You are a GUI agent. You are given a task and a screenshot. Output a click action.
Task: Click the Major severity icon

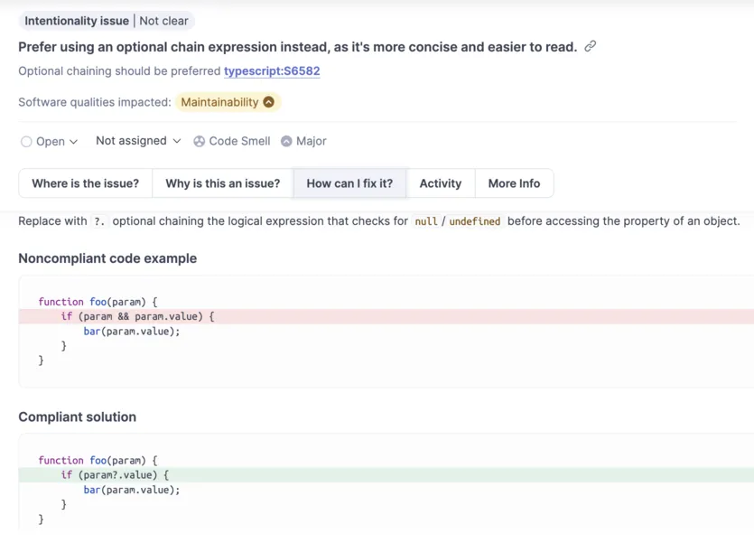click(x=286, y=142)
